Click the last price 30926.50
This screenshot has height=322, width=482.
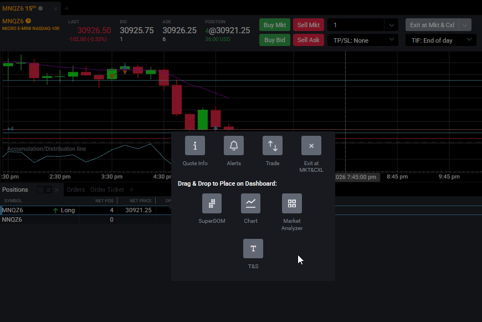click(x=94, y=30)
